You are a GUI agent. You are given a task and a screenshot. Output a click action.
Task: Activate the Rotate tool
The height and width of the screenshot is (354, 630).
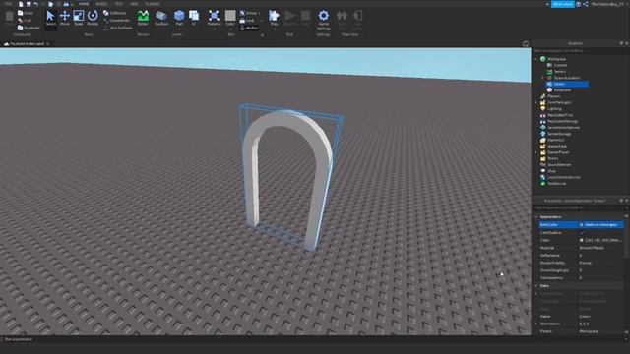(x=93, y=19)
